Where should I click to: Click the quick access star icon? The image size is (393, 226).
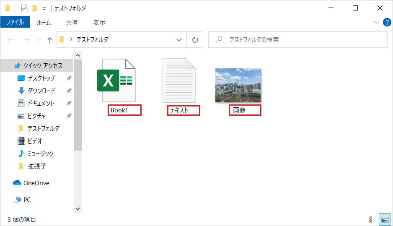17,66
